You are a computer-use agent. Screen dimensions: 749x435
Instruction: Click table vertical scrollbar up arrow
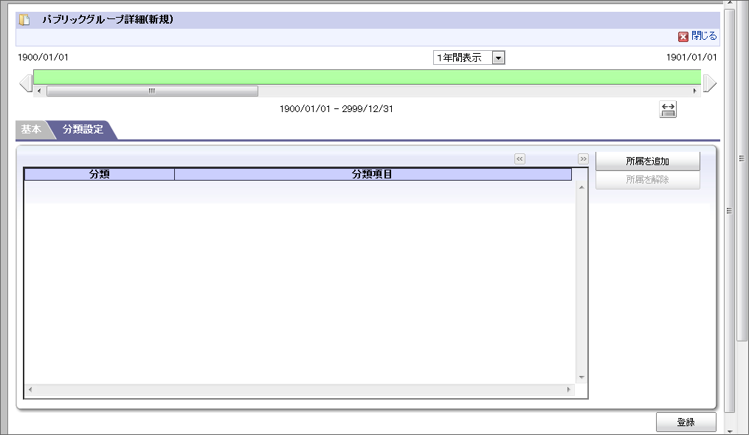point(581,187)
